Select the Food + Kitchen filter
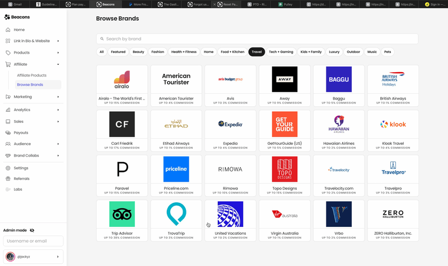Screen dimensions: 448x266 click(232, 52)
